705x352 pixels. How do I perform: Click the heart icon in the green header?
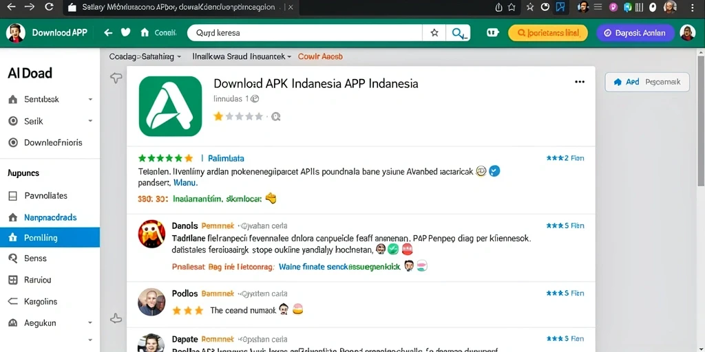[125, 32]
